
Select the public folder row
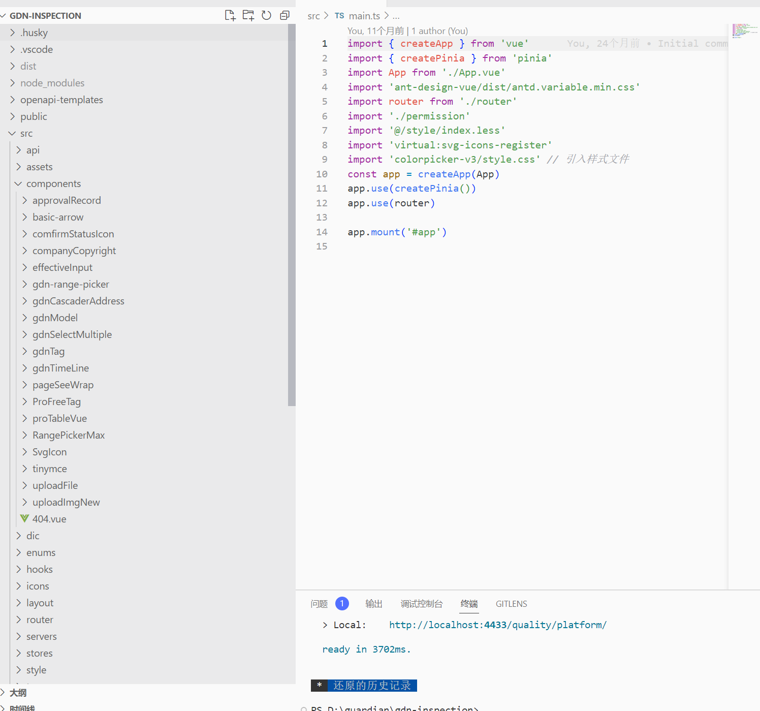point(144,116)
